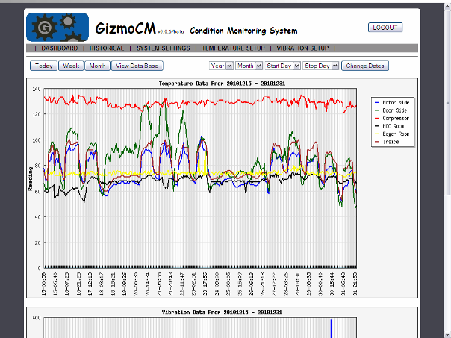Click the 140 y-axis value
The width and height of the screenshot is (451, 338).
(x=37, y=89)
